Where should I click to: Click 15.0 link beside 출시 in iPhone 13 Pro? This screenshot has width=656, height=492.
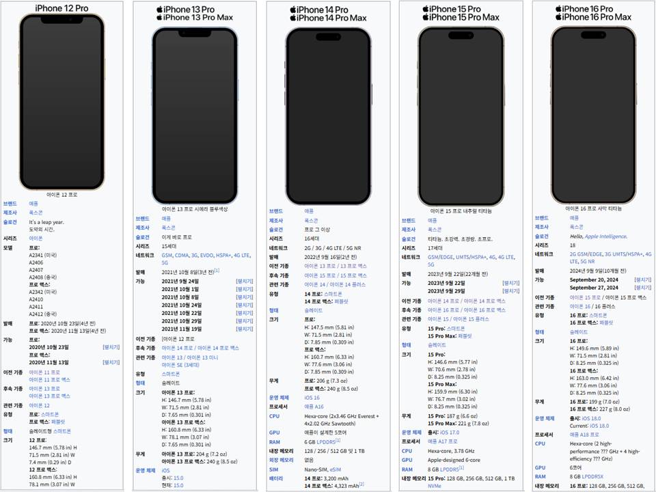coord(178,478)
